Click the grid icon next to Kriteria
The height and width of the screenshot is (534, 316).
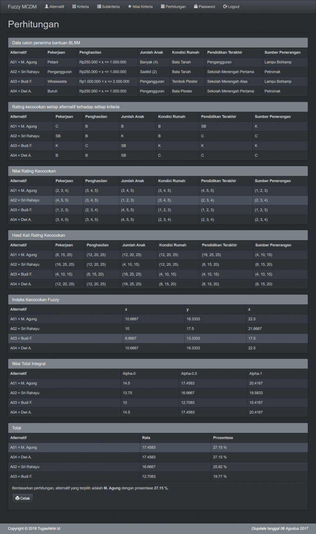[x=74, y=7]
